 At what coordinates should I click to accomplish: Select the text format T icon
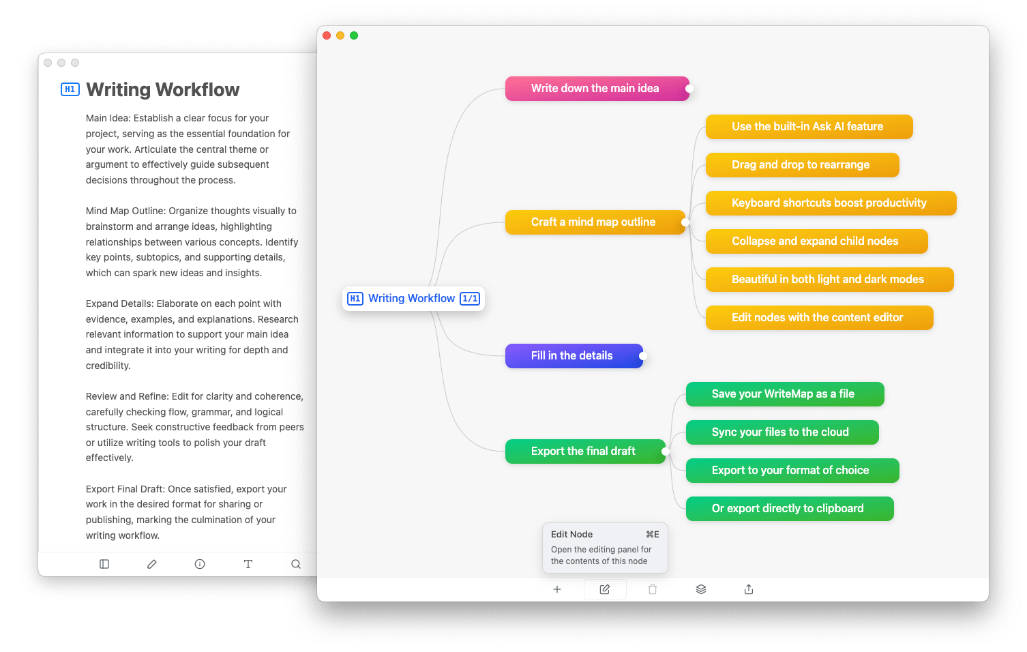click(x=248, y=564)
